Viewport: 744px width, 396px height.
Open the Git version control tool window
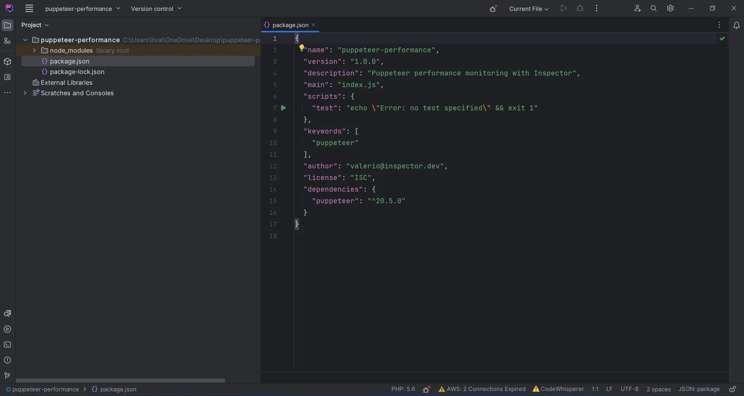7,375
